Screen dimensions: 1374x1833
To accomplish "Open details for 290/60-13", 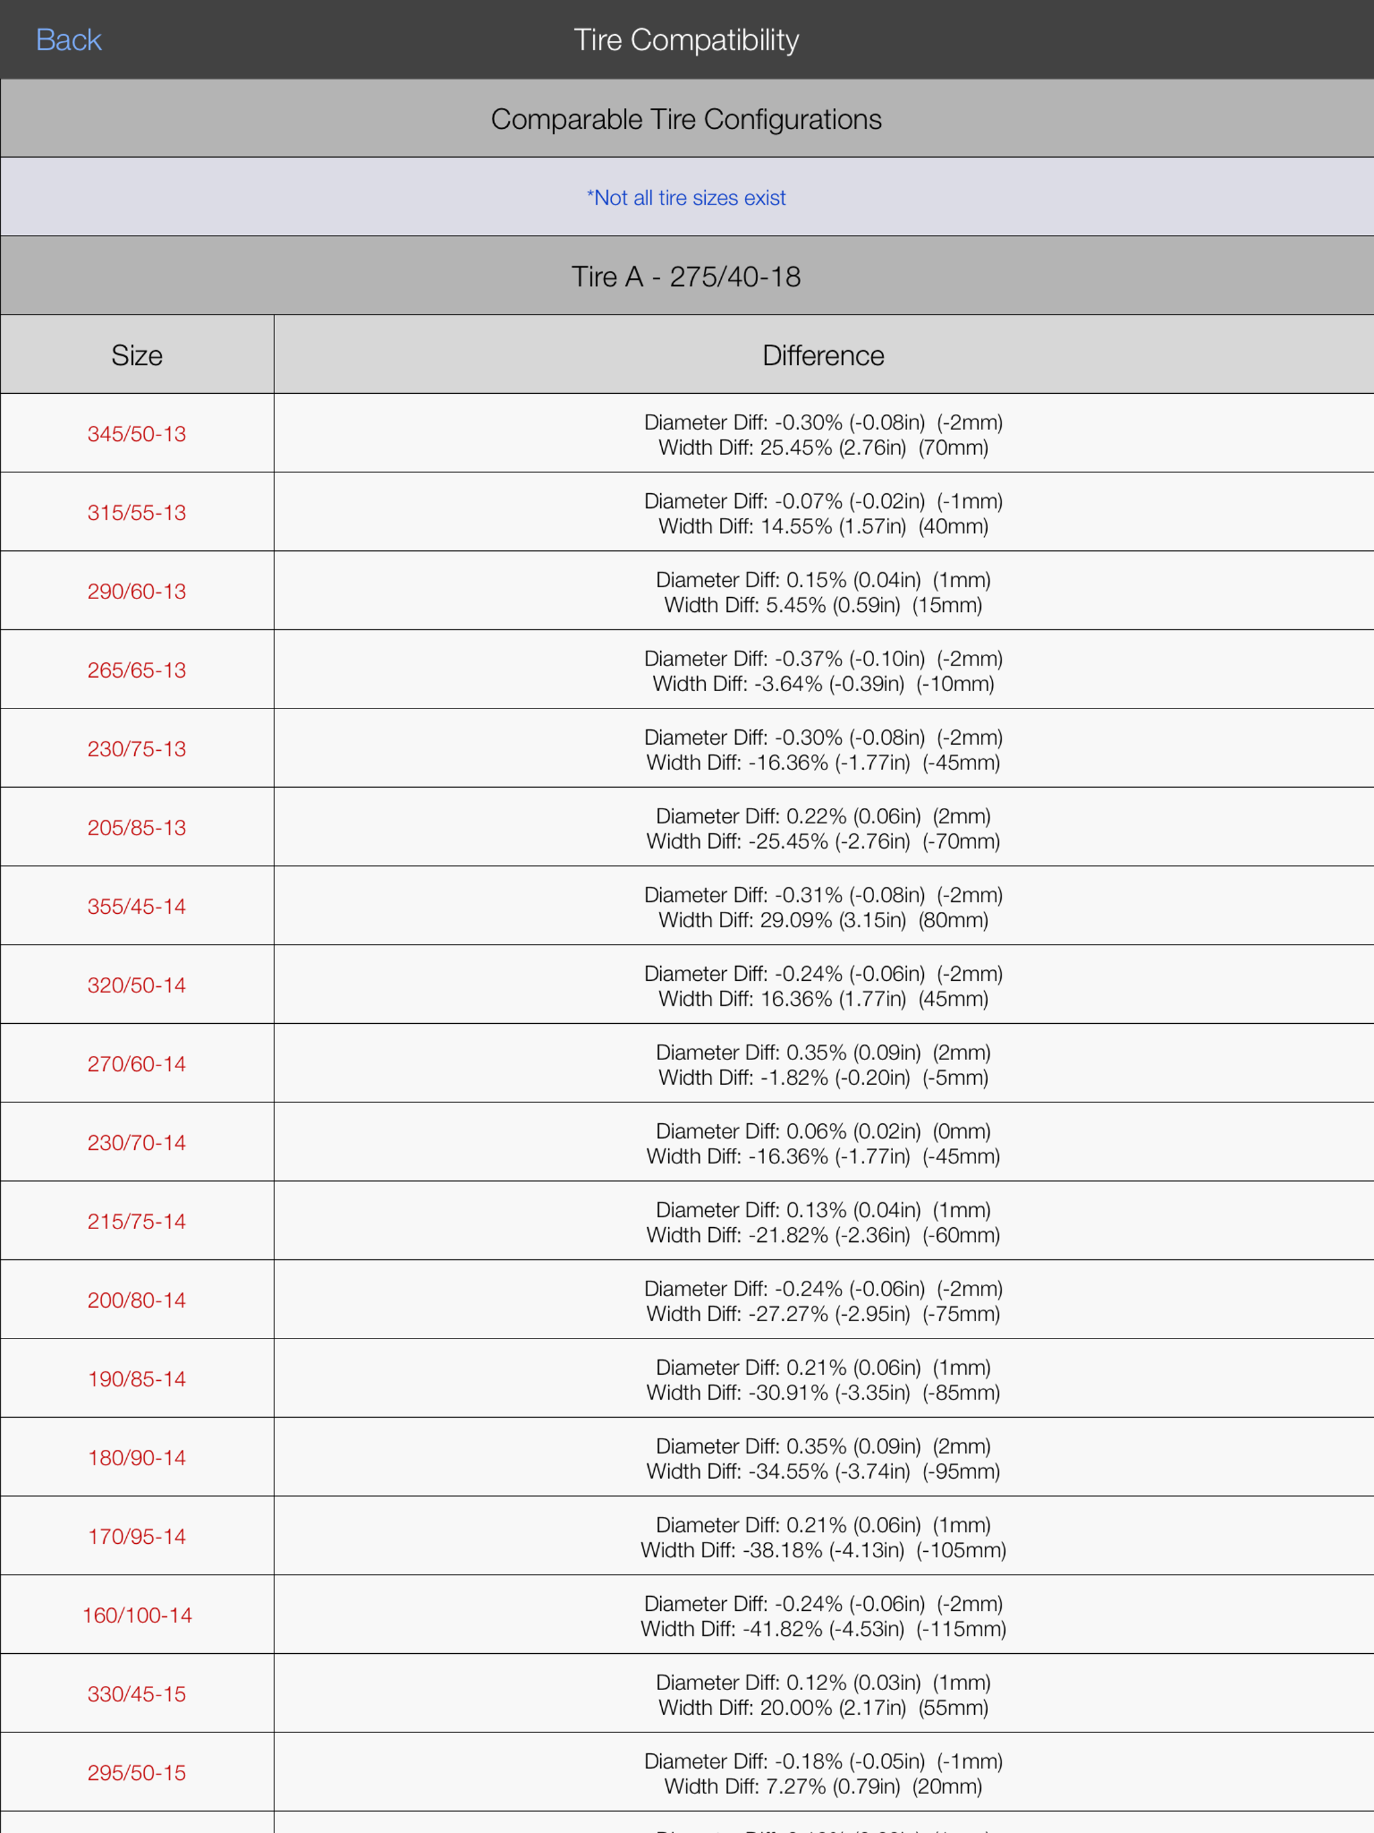I will coord(137,590).
